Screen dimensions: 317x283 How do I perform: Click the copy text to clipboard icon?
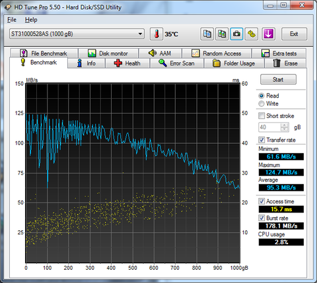[x=207, y=34]
